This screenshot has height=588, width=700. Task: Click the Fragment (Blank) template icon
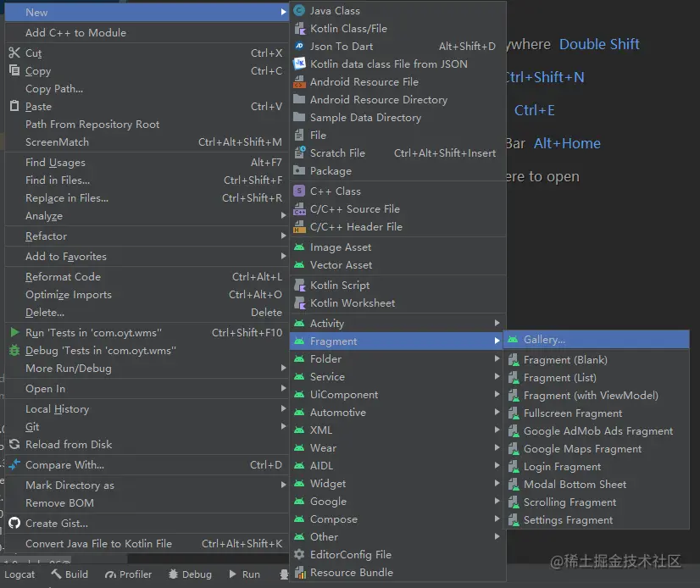point(513,360)
